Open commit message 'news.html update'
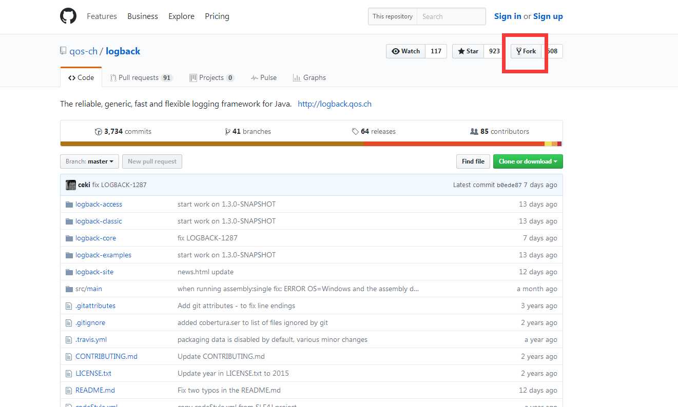 (205, 272)
